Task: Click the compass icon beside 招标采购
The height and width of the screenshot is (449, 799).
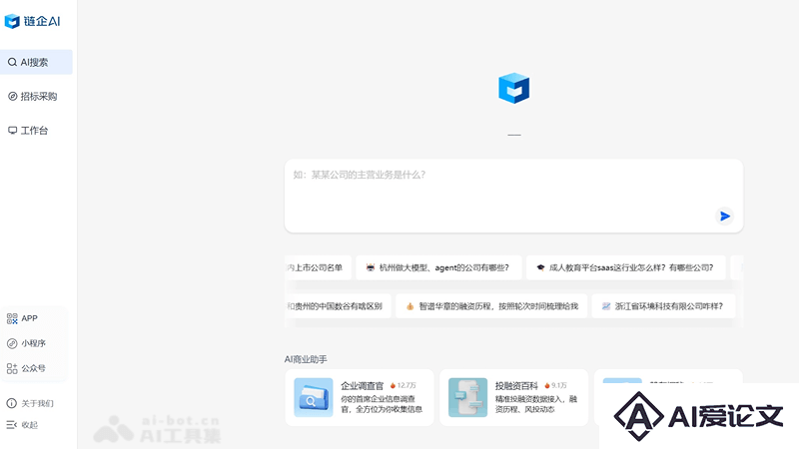Action: pyautogui.click(x=12, y=96)
